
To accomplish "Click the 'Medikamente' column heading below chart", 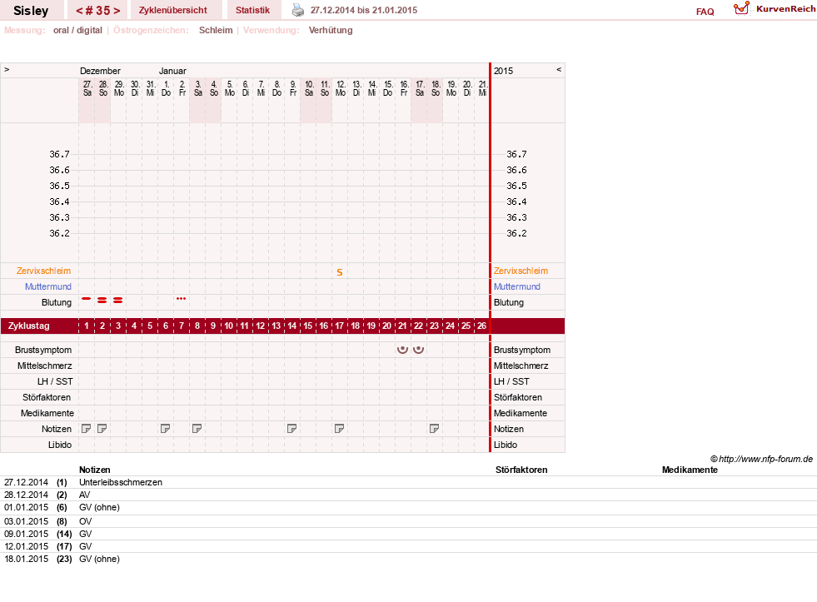I will 690,470.
